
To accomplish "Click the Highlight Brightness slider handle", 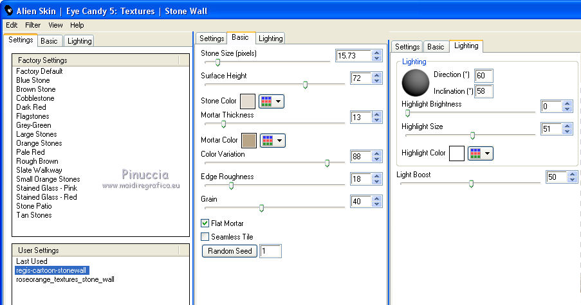I will (407, 113).
